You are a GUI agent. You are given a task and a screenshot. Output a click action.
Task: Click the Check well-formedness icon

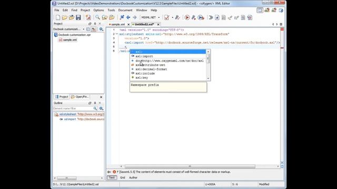[177, 17]
